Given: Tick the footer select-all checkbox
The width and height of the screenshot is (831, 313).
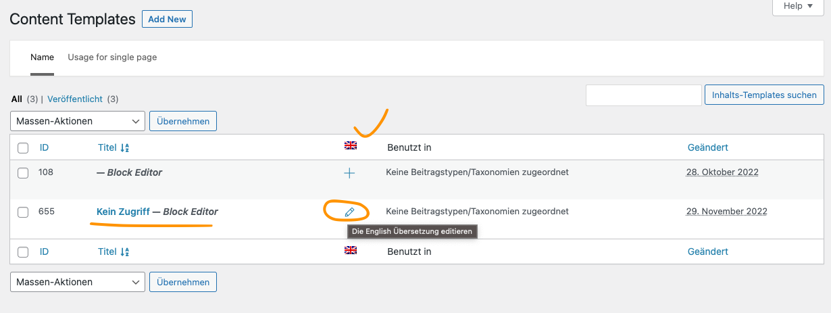Looking at the screenshot, I should coord(23,252).
